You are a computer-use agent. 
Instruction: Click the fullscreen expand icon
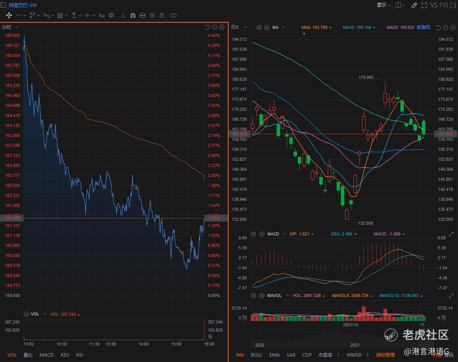coord(424,5)
